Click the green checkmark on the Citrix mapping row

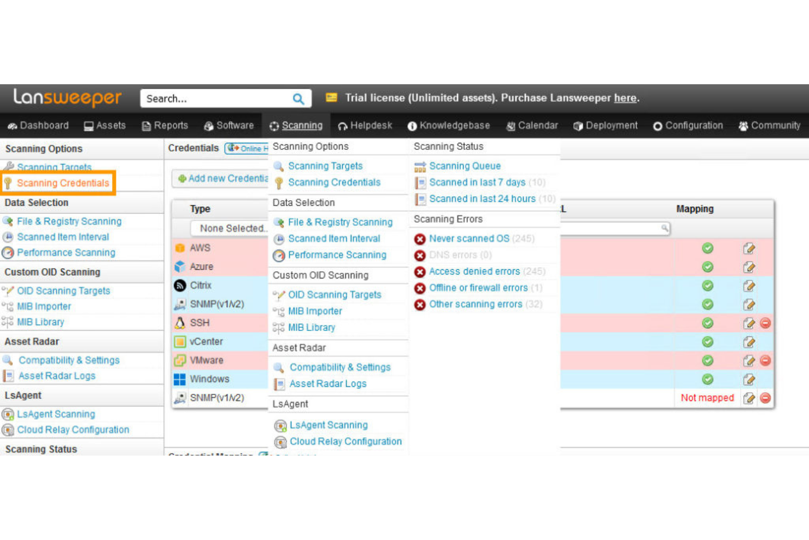[x=707, y=285]
